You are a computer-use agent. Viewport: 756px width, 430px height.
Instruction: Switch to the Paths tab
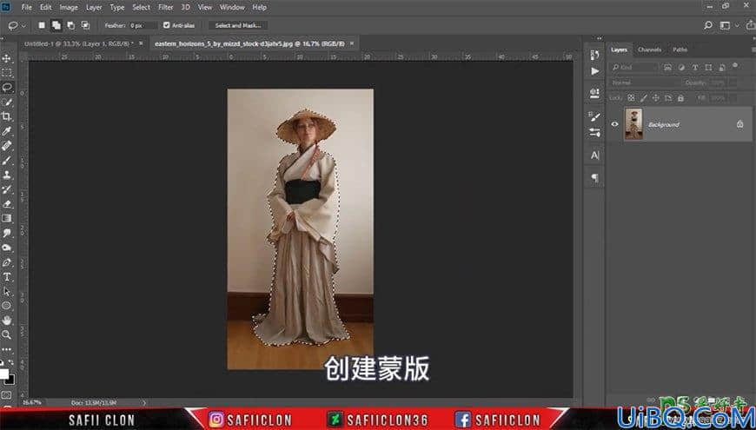(x=680, y=50)
